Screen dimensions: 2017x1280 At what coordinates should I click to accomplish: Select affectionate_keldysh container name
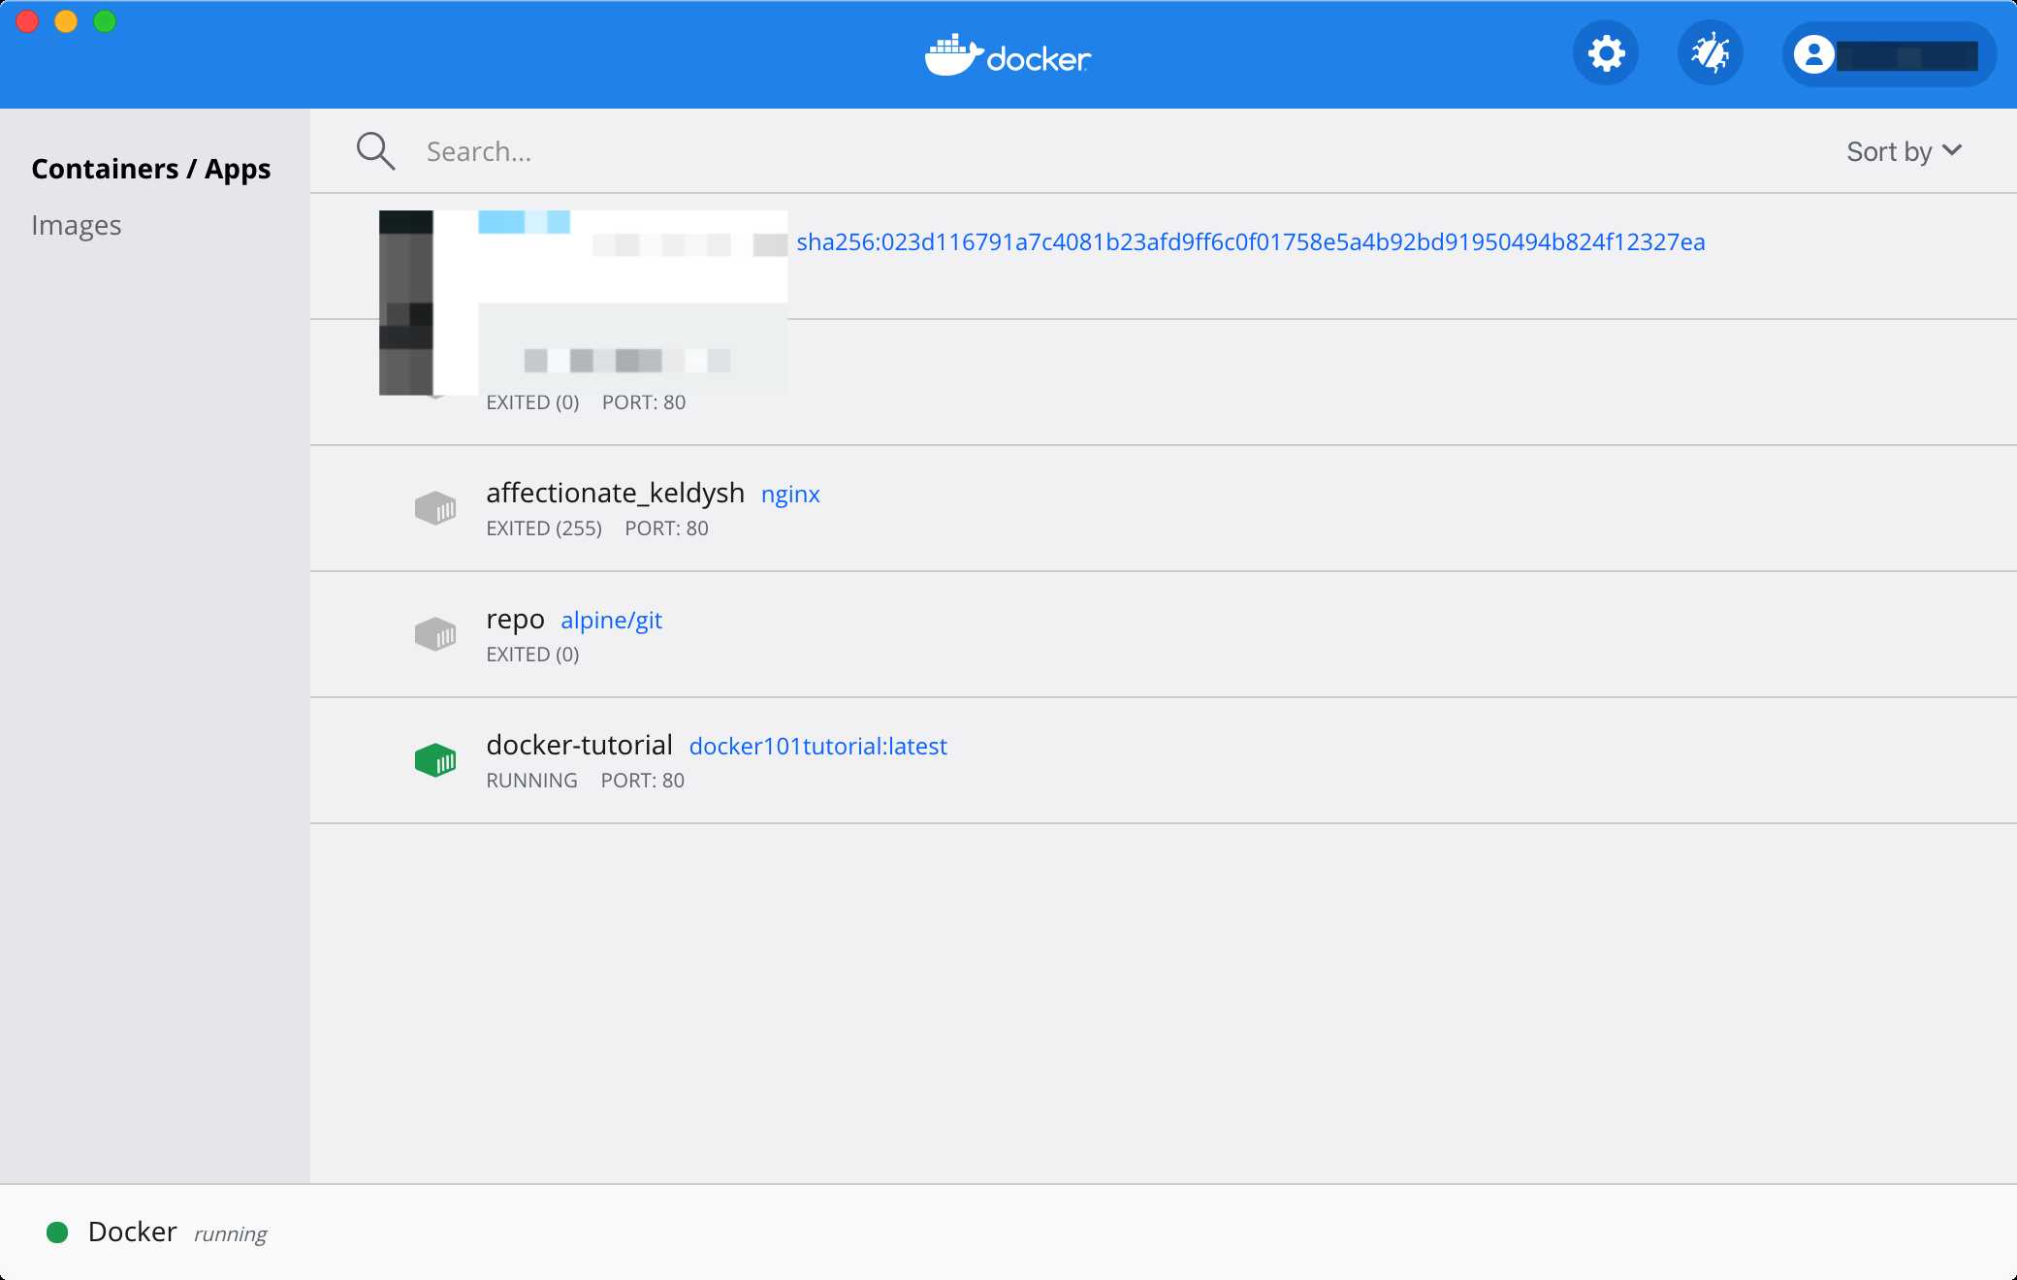(x=616, y=493)
